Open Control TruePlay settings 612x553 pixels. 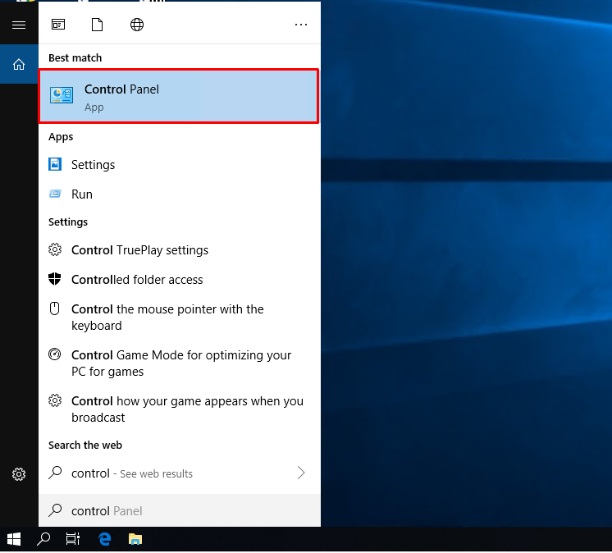click(x=180, y=249)
